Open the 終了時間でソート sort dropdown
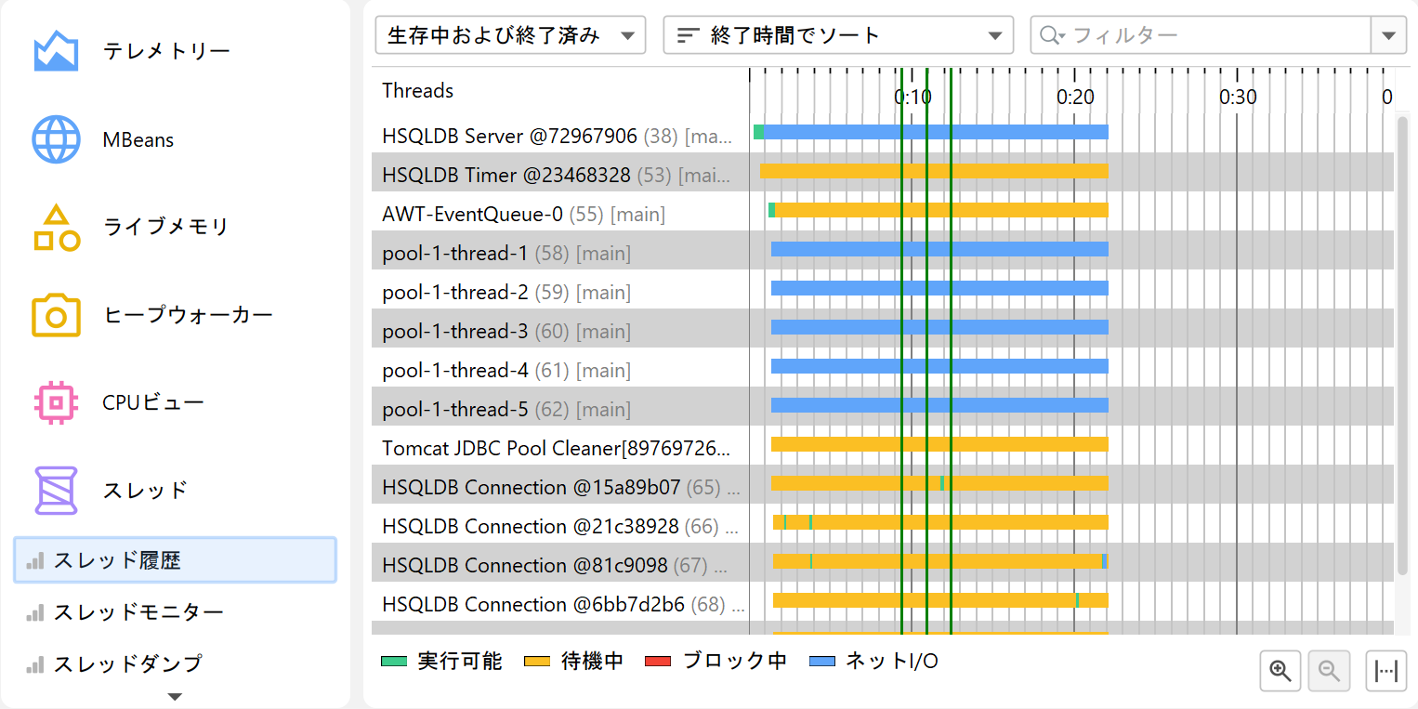This screenshot has width=1418, height=709. (x=837, y=36)
